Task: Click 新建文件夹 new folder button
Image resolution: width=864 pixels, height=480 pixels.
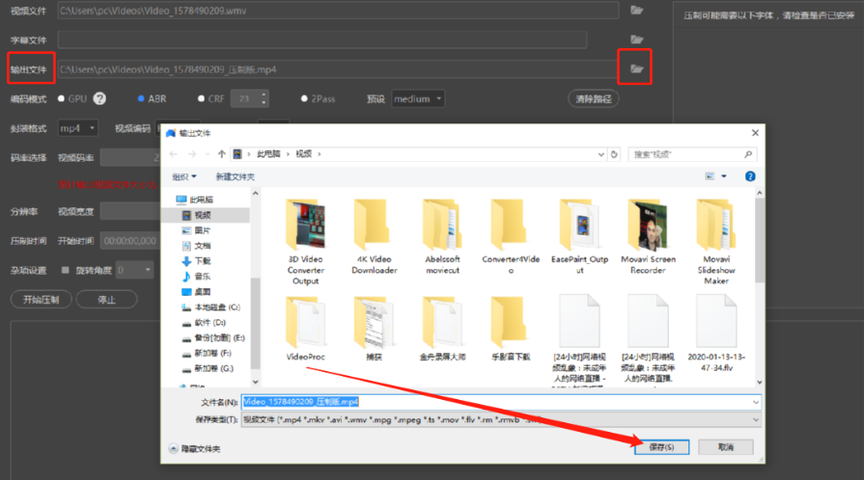Action: [x=235, y=176]
